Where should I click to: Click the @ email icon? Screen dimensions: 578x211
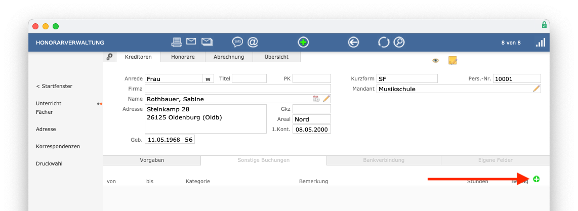click(x=253, y=43)
